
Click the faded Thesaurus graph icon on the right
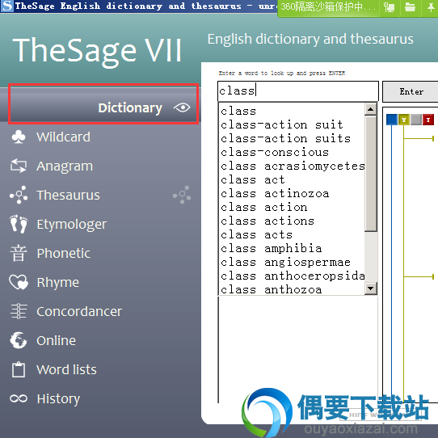[182, 195]
